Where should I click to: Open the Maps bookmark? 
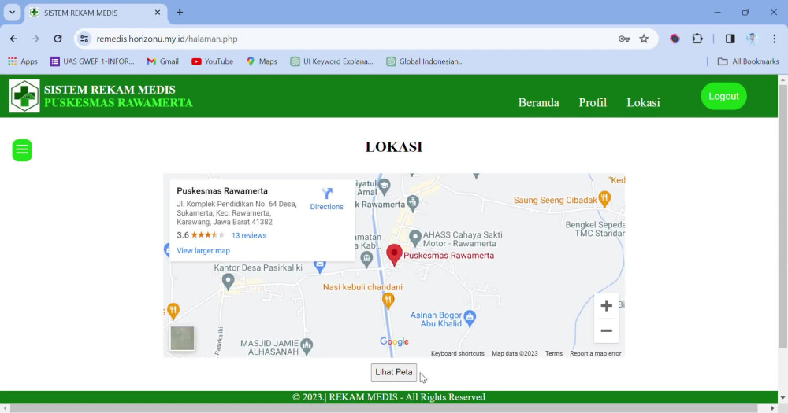click(262, 61)
